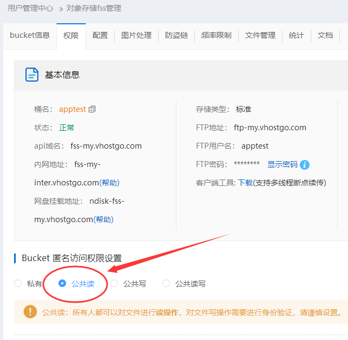Click the orange warning icon in notice

click(x=30, y=312)
